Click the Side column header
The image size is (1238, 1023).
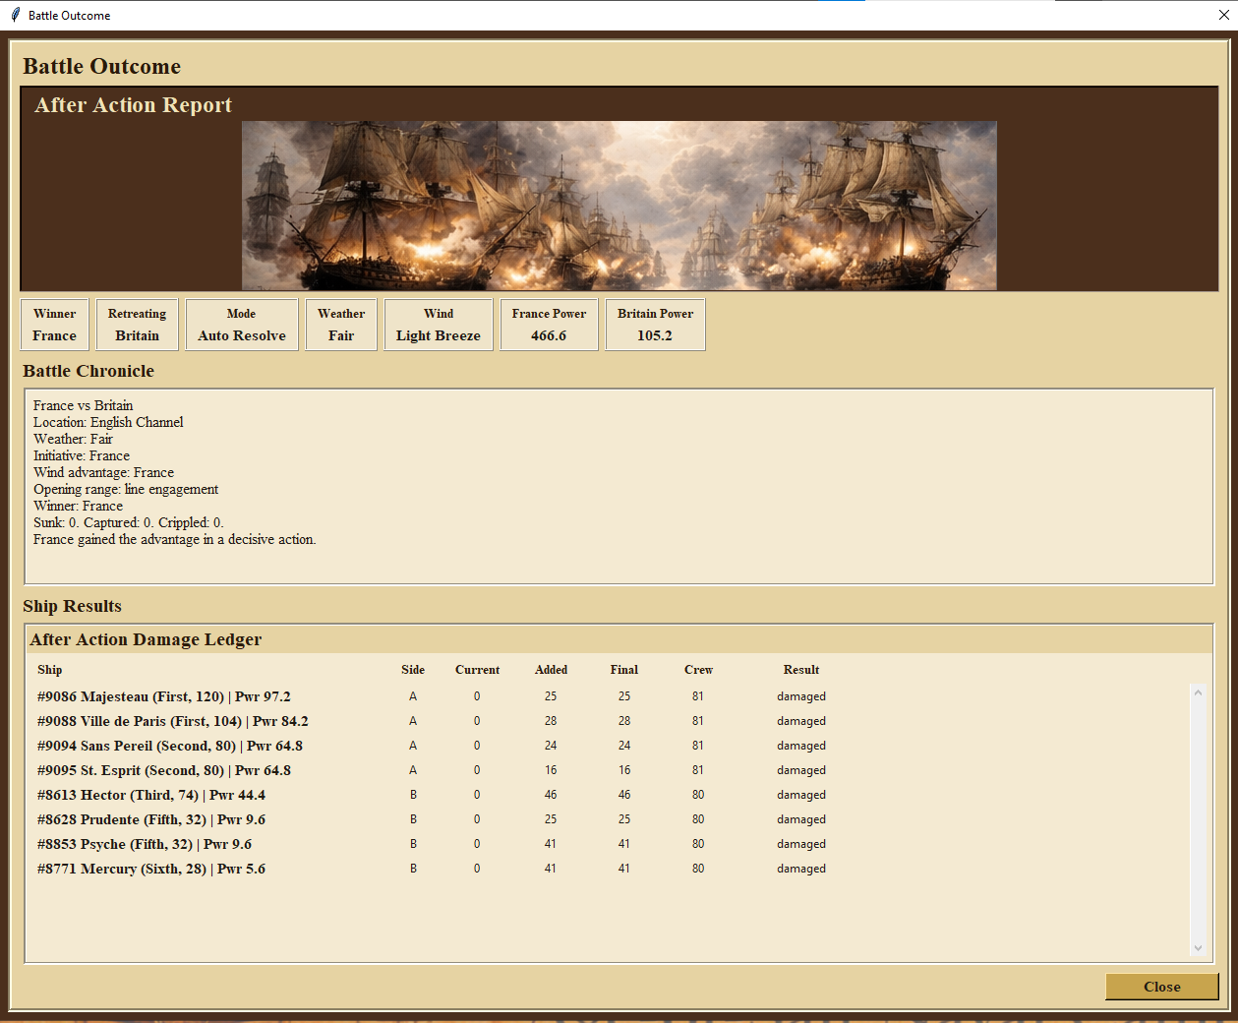[x=413, y=670]
